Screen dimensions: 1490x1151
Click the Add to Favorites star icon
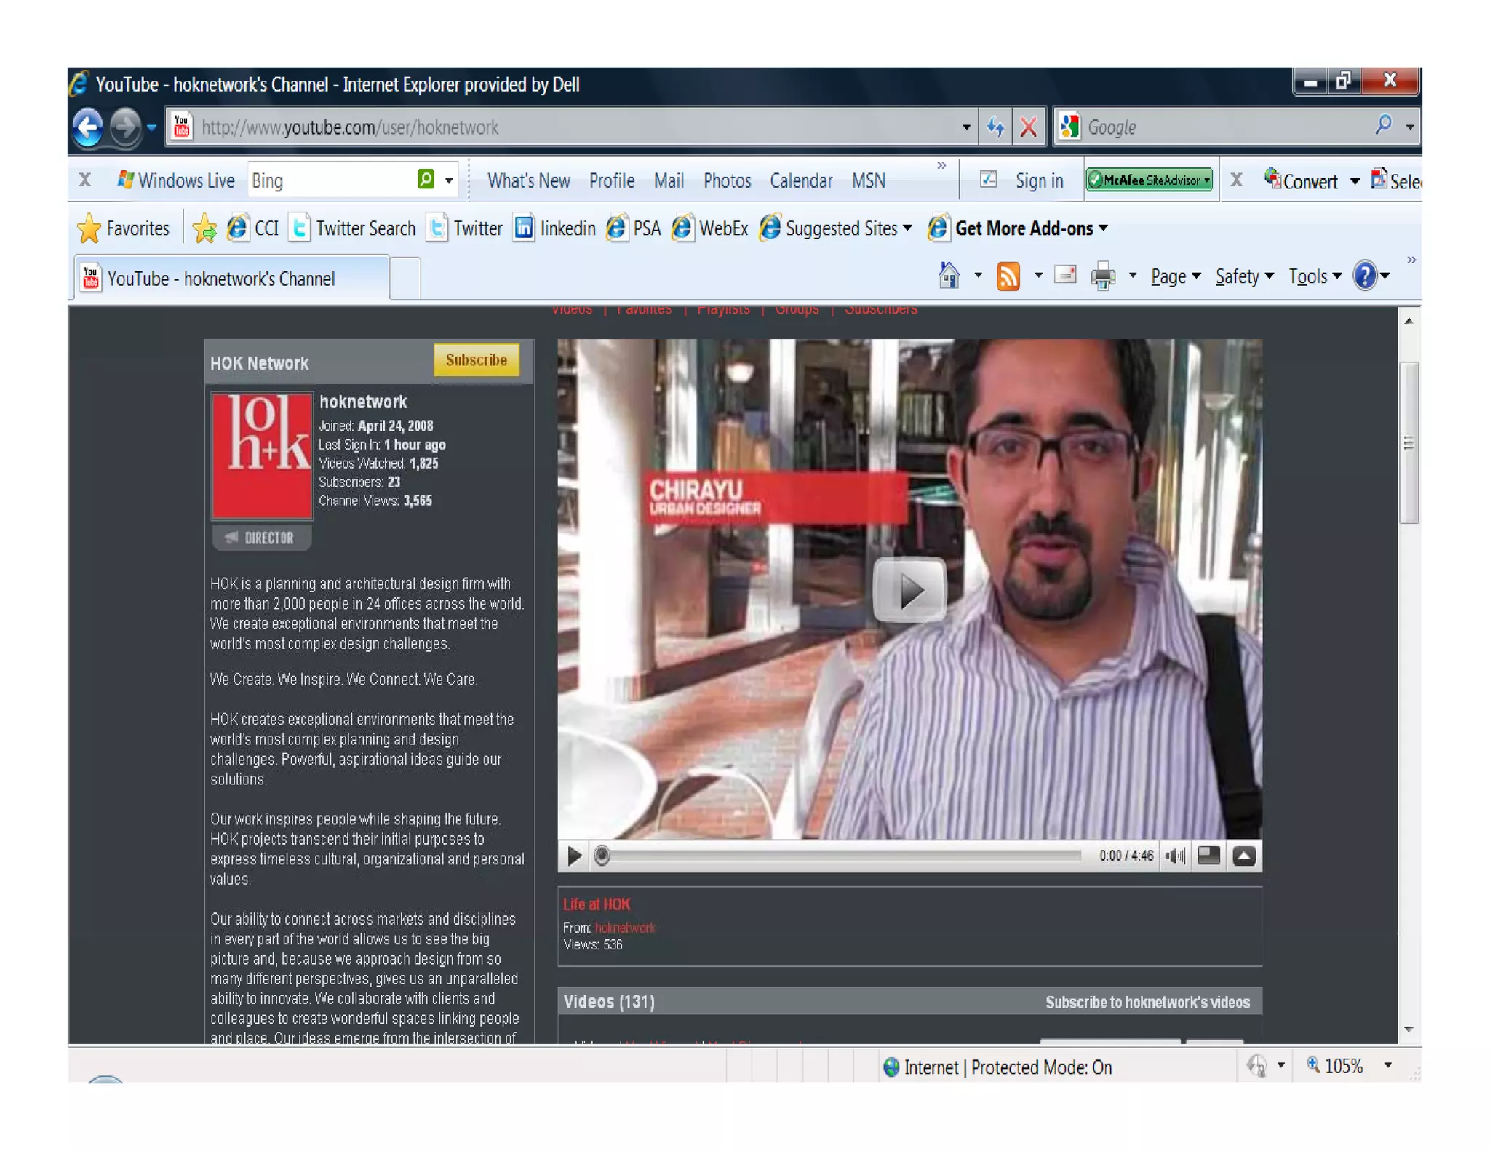point(204,228)
